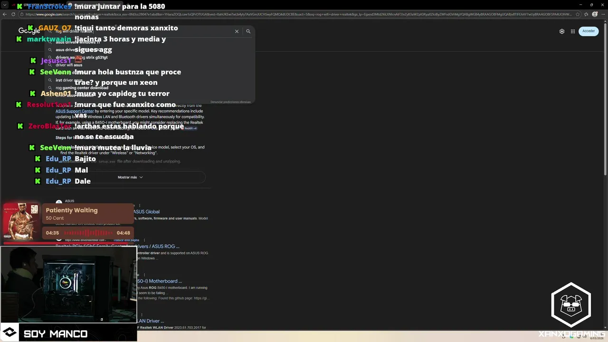Screen dimensions: 608x342
Task: Open the Google apps grid
Action: point(573,31)
